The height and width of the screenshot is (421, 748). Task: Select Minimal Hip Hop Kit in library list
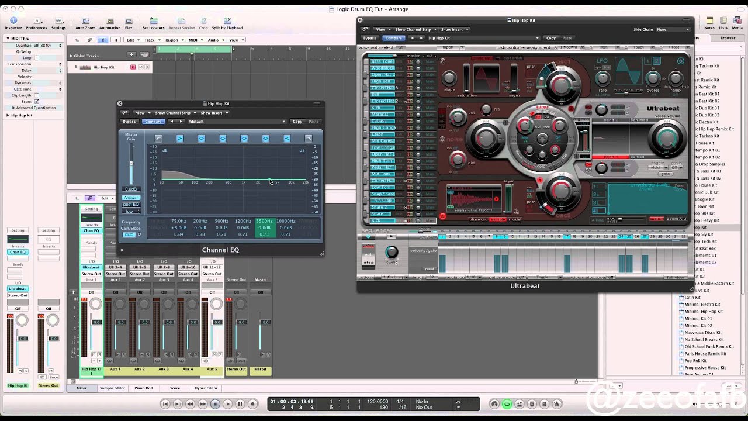click(704, 312)
